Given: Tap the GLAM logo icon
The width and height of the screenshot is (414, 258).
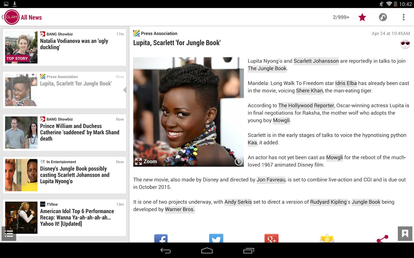Looking at the screenshot, I should [12, 17].
